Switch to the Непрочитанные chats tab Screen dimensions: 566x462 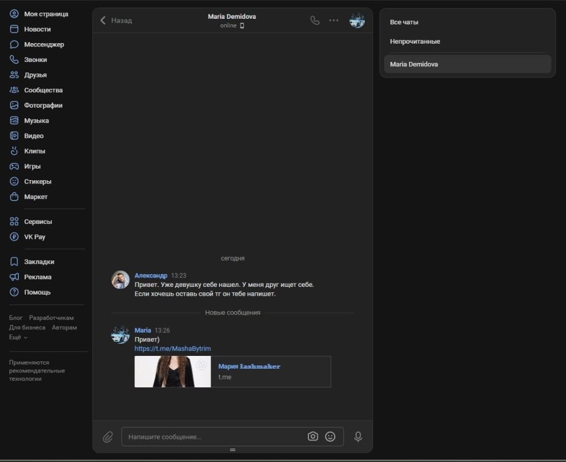[415, 41]
